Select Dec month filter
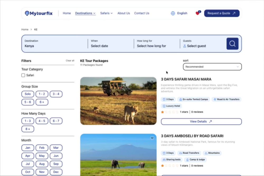 pyautogui.click(x=56, y=172)
